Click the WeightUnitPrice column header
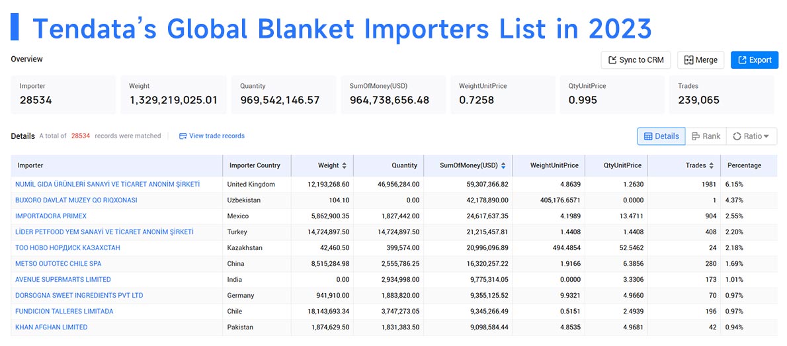787x346 pixels. point(548,165)
